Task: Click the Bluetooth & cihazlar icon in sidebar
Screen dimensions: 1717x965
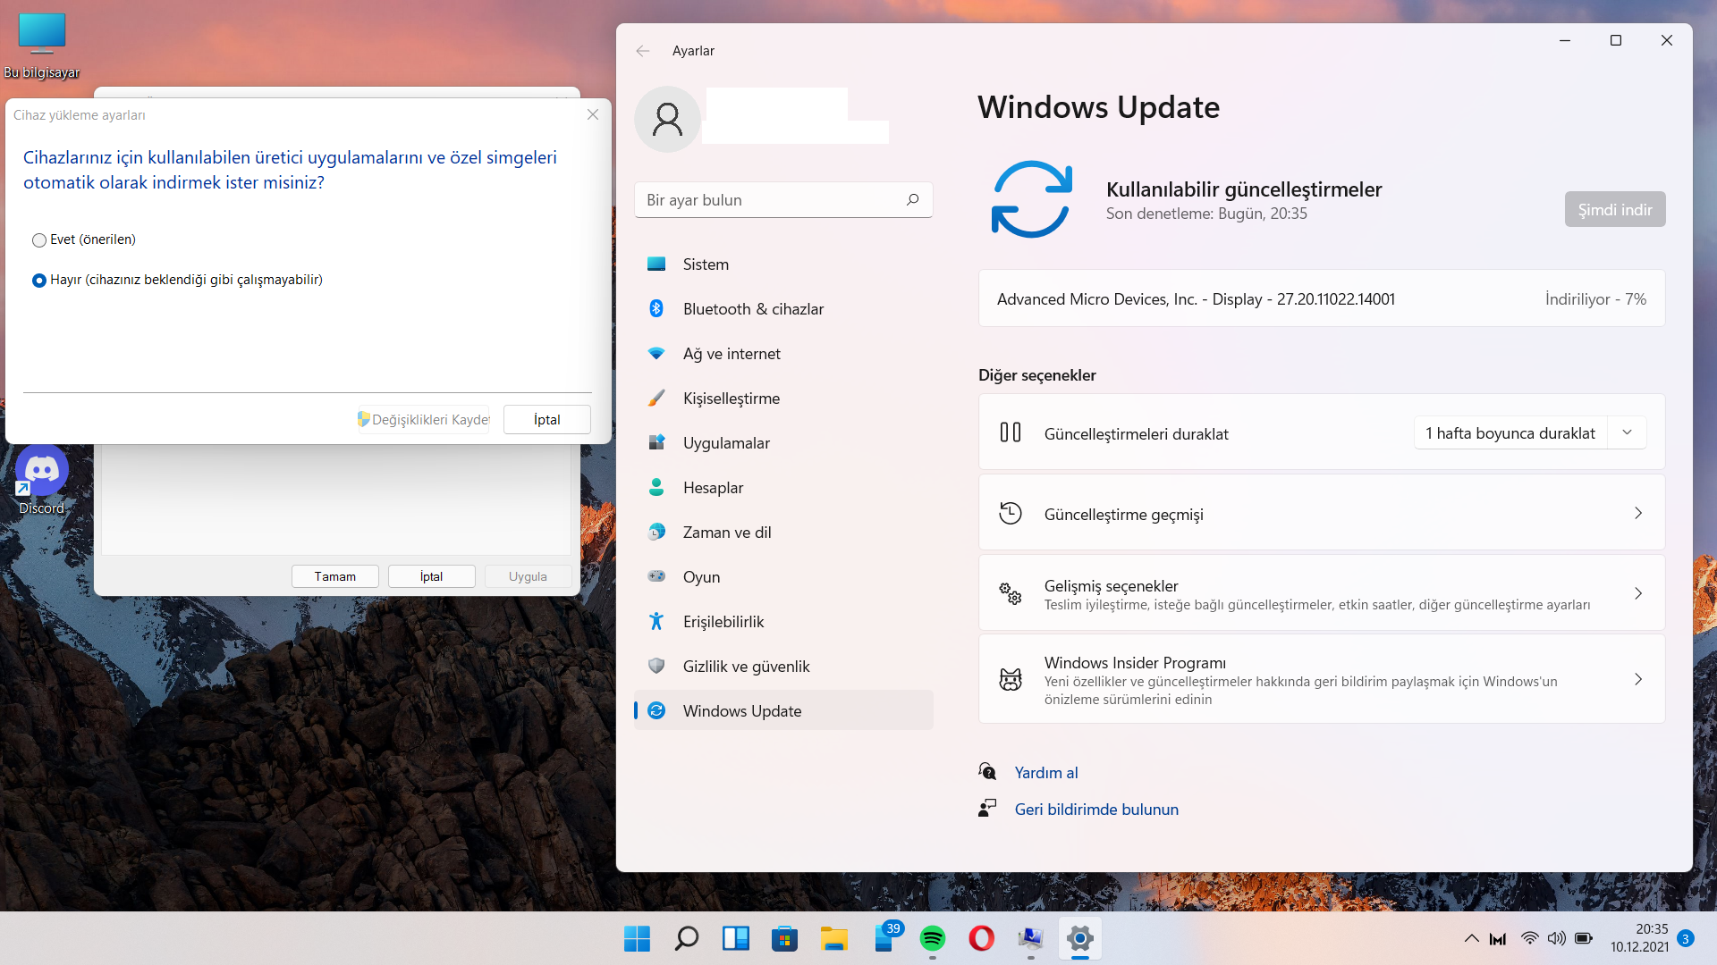Action: 656,308
